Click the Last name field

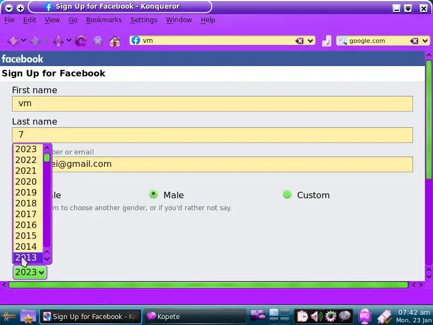(x=212, y=135)
